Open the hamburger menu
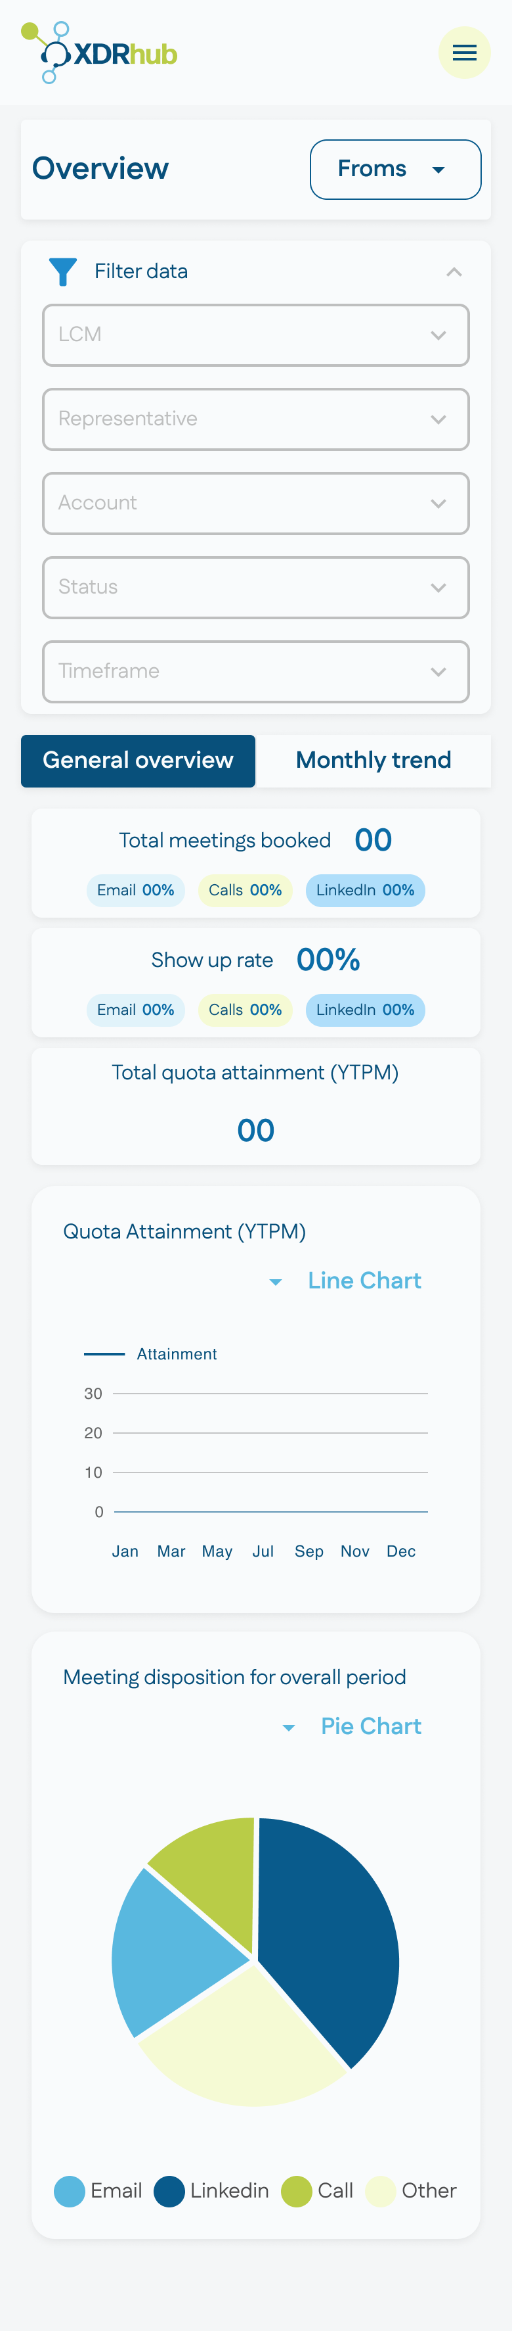Screen dimensions: 512x2331 pos(464,53)
